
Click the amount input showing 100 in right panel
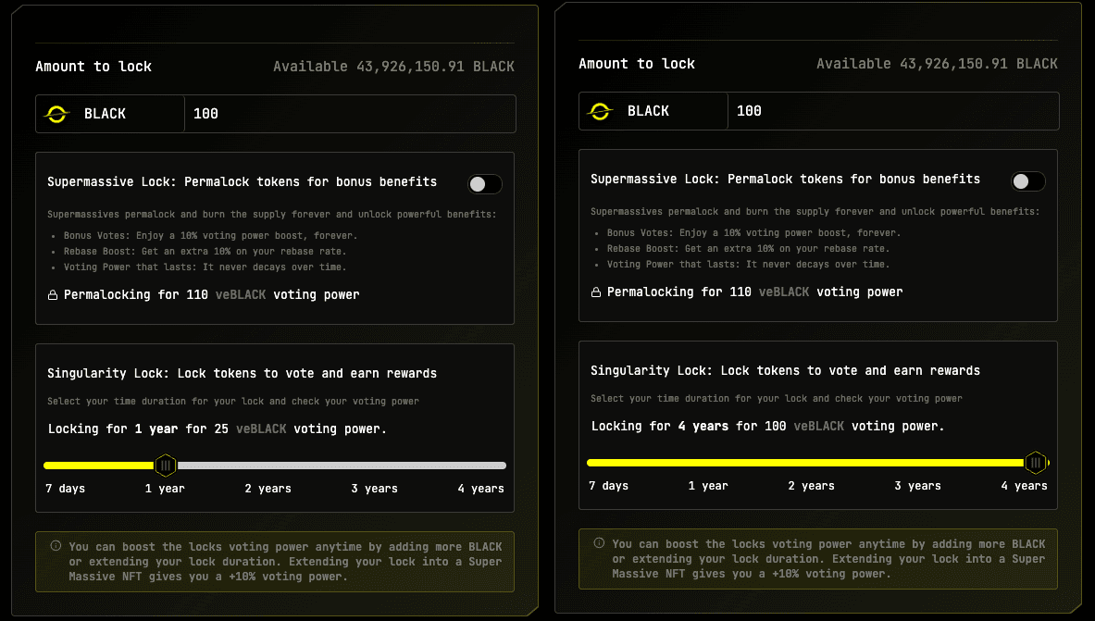[x=893, y=111]
